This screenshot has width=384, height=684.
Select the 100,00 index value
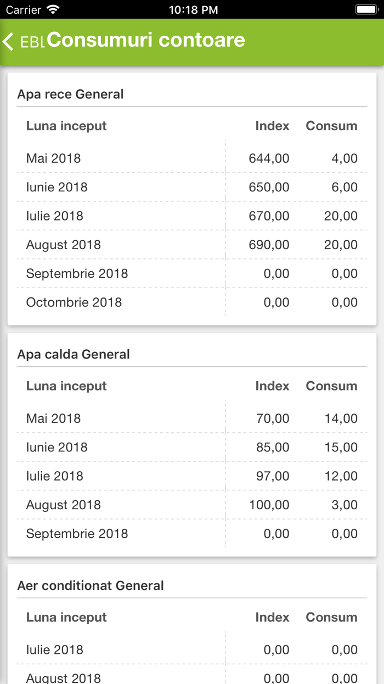pyautogui.click(x=269, y=505)
